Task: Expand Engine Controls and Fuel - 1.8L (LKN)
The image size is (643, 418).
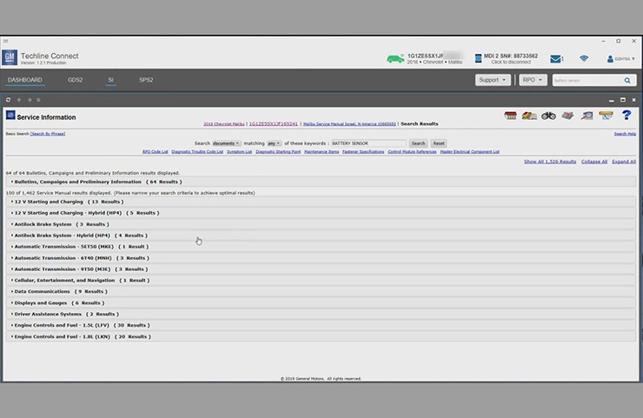Action: (321, 336)
